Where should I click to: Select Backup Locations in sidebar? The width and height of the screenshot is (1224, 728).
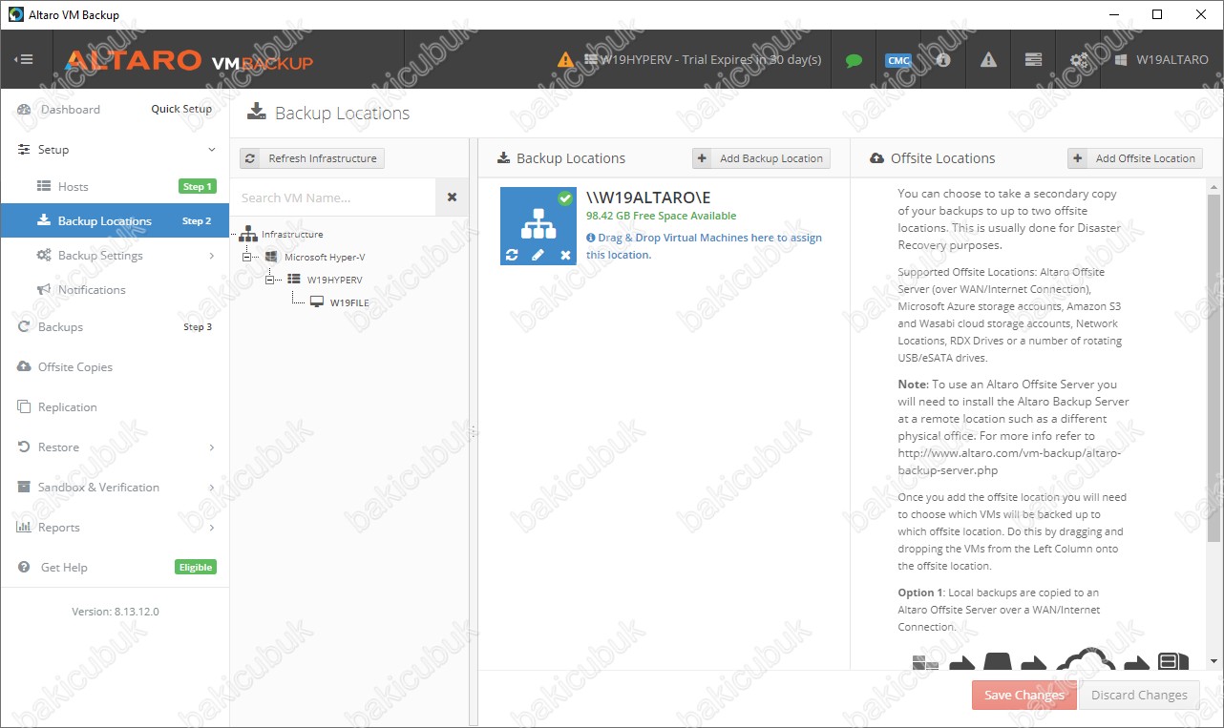(115, 220)
